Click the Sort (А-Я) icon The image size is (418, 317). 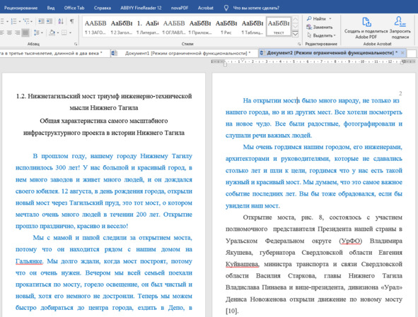tap(61, 21)
